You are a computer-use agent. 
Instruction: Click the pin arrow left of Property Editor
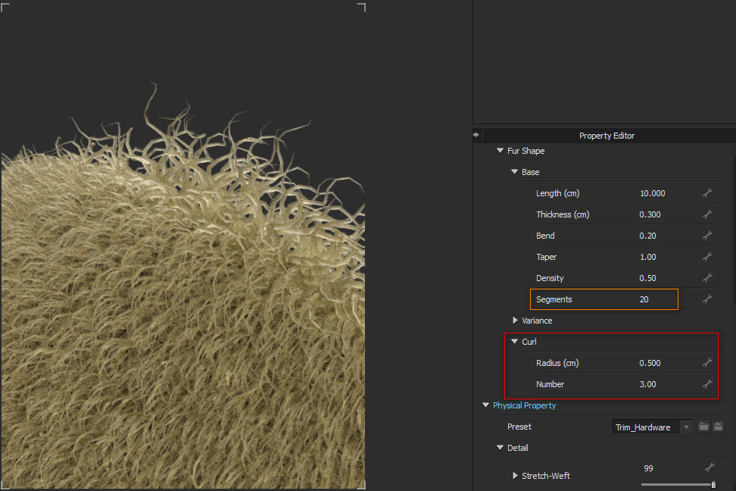pyautogui.click(x=476, y=135)
